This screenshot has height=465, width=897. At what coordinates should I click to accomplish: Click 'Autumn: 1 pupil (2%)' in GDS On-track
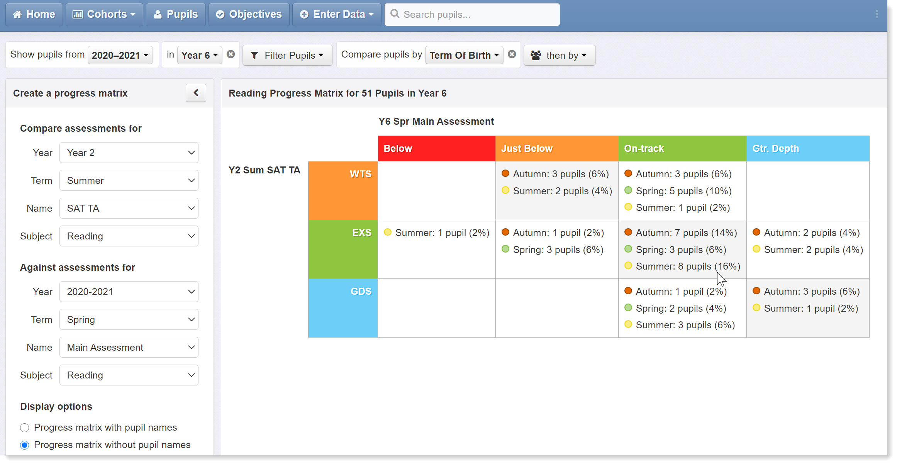681,292
